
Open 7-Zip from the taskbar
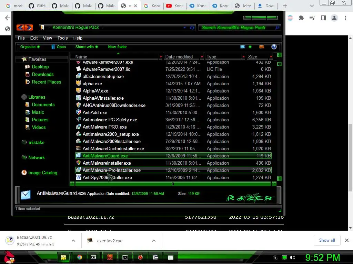coord(93,257)
